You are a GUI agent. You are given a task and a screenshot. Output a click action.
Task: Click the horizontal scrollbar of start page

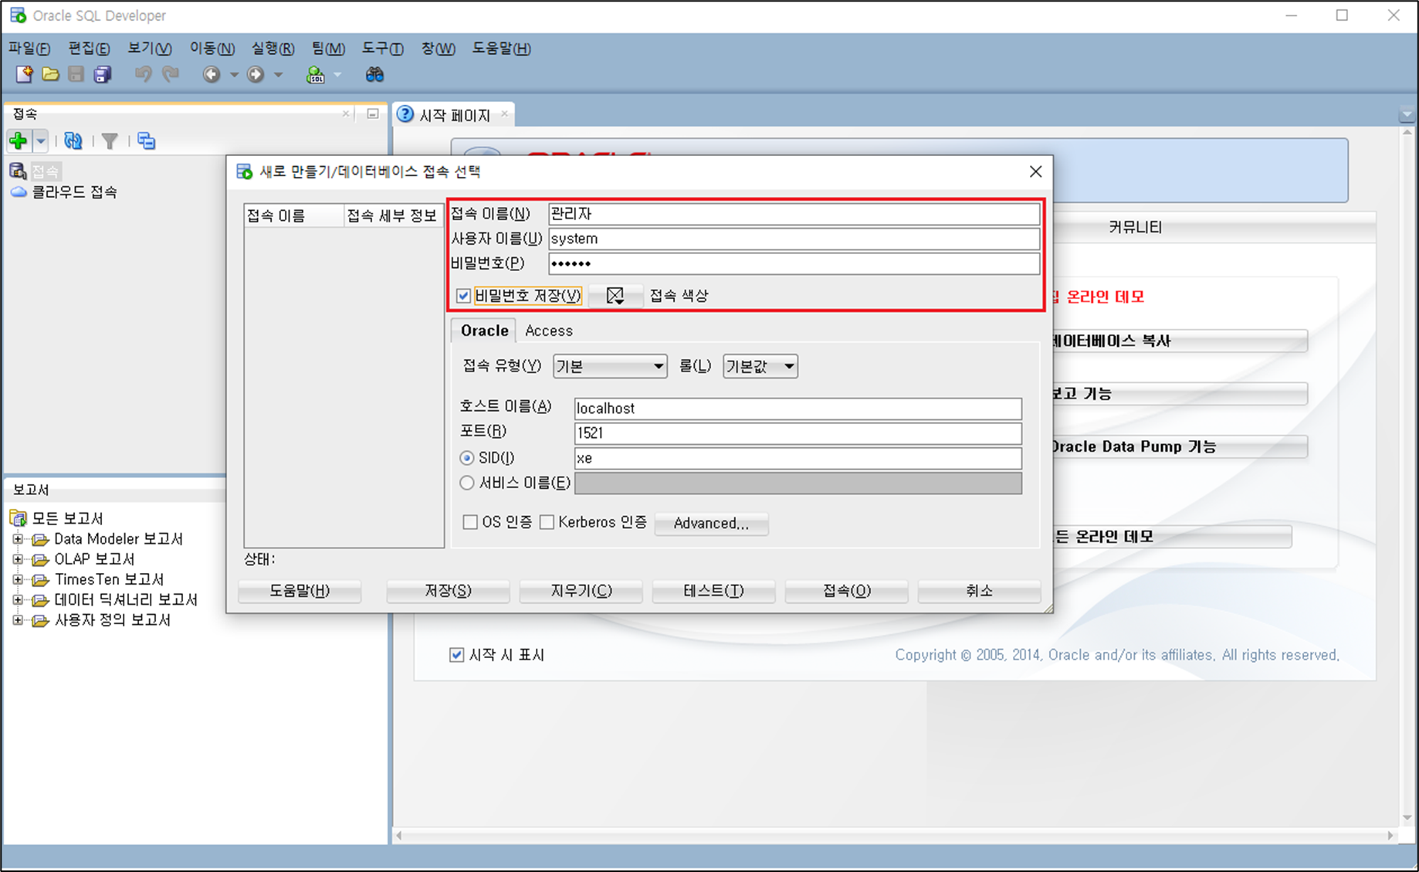point(896,835)
